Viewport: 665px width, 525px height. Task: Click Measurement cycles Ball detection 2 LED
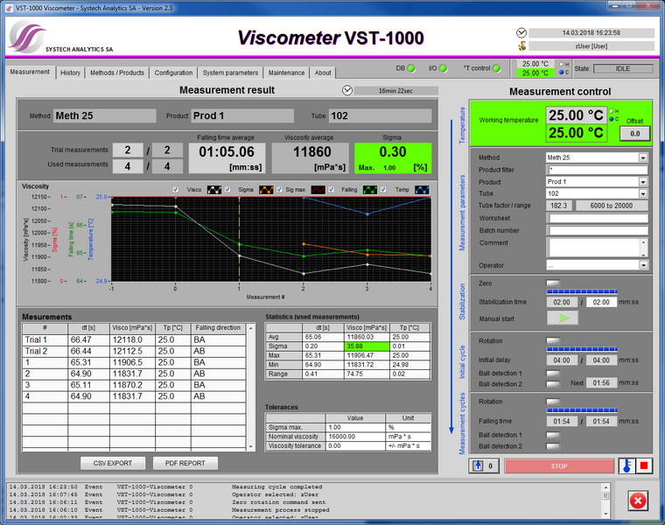(553, 445)
